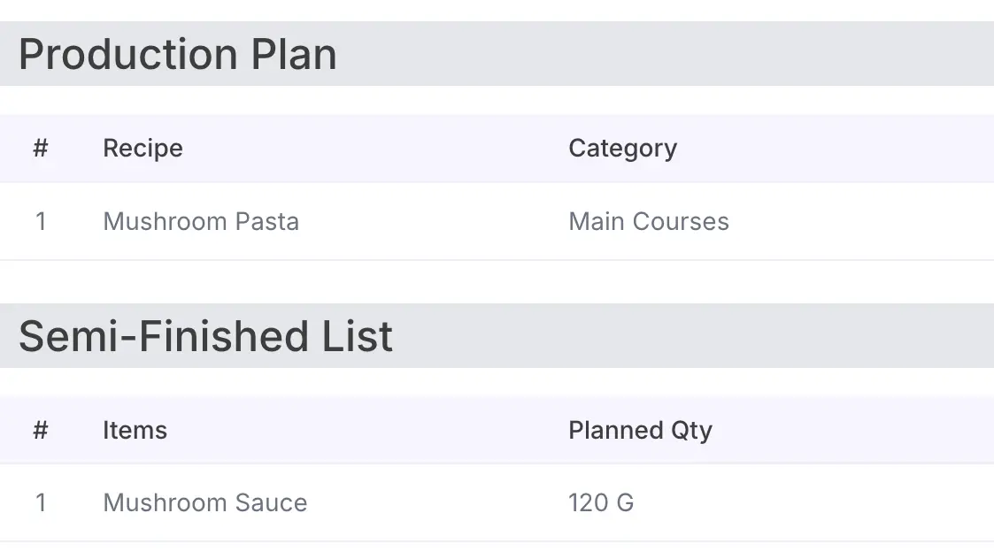Click the # header in the Semi-Finished table
Viewport: 994px width, 559px height.
tap(40, 431)
